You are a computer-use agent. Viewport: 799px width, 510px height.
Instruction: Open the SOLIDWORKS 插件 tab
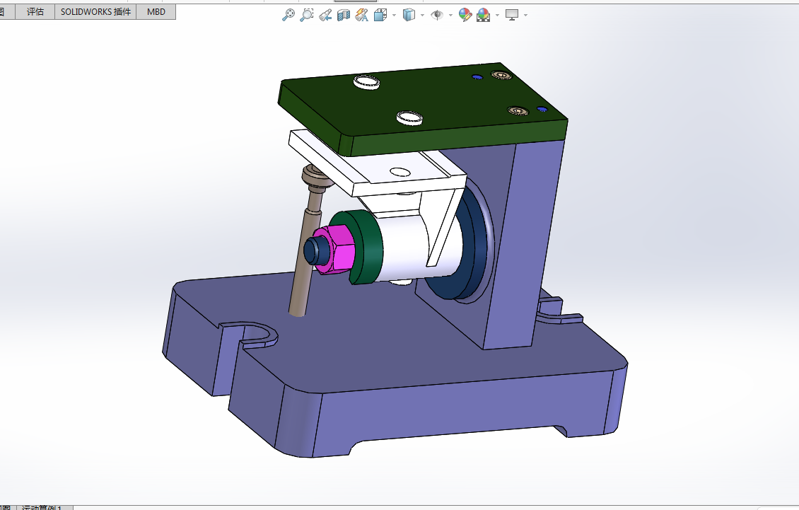coord(95,12)
